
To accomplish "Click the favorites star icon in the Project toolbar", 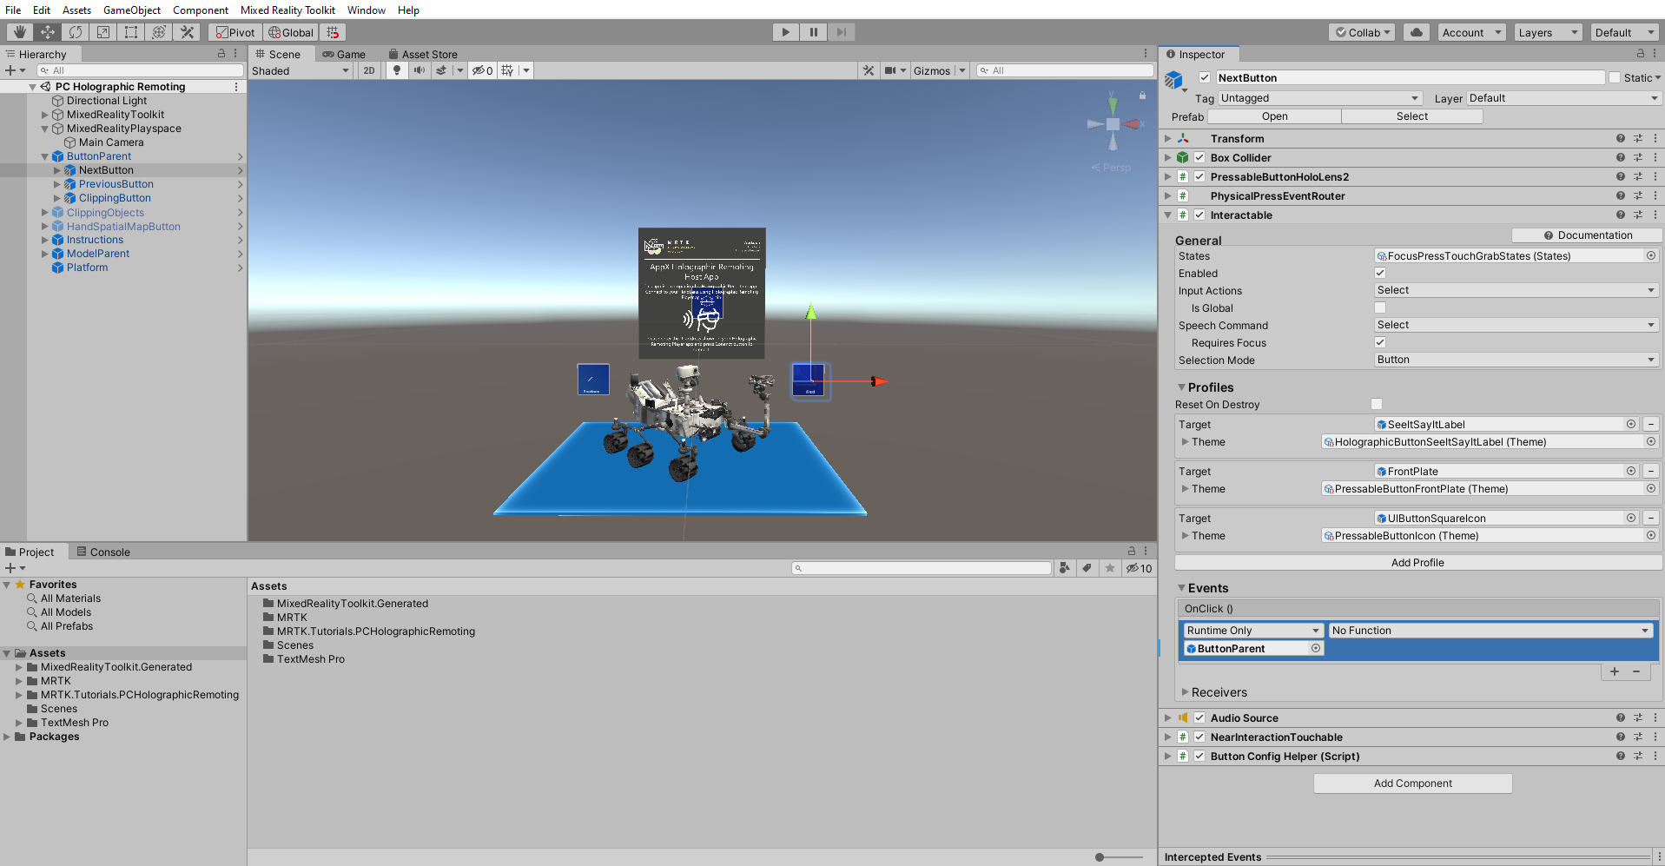I will (1110, 568).
